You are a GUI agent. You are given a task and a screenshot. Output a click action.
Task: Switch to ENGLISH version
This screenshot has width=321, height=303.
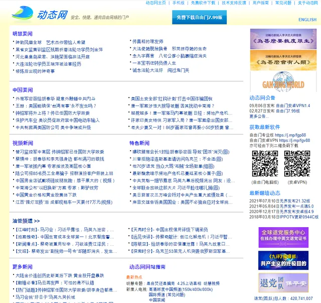pos(307,20)
